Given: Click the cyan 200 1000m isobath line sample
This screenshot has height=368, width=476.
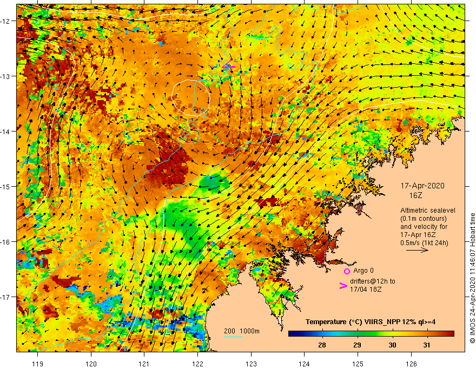Looking at the screenshot, I should click(233, 337).
